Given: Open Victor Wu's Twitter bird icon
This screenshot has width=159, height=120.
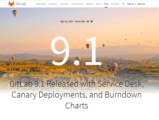Looking at the screenshot, I should click(92, 22).
